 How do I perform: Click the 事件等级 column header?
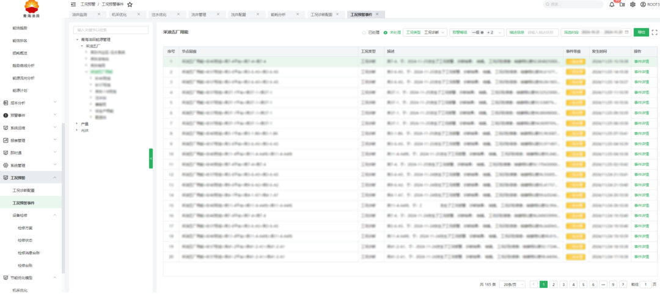point(576,51)
